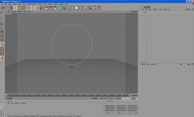Toggle the Attributes lock icon
This screenshot has height=117, width=194.
189,64
